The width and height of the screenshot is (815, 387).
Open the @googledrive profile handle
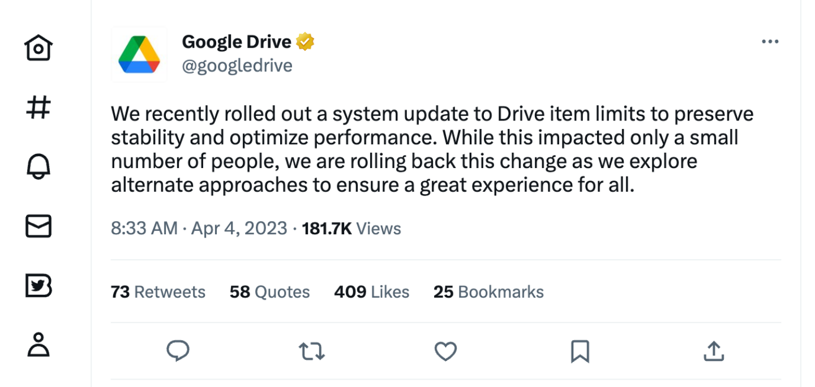(238, 66)
